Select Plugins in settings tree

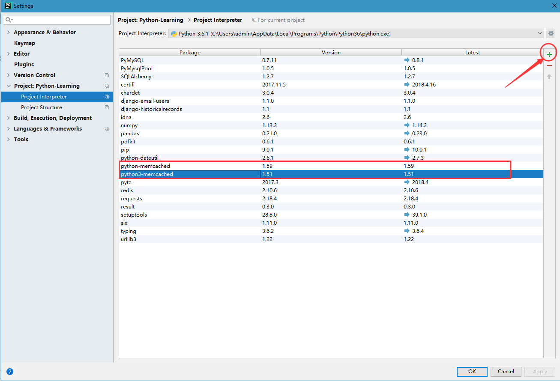[x=24, y=64]
